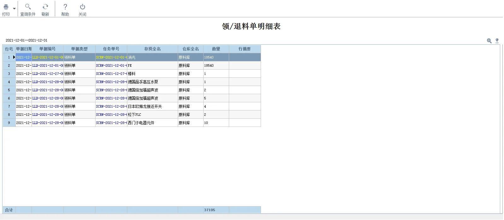
Task: Click the 行摘要 column header
Action: pyautogui.click(x=245, y=49)
